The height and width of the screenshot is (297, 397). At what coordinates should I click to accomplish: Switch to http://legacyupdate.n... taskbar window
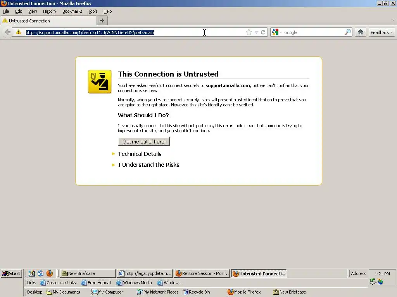(x=145, y=273)
